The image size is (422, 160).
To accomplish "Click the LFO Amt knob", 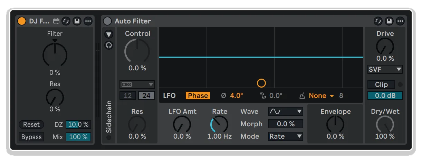I will 182,124.
